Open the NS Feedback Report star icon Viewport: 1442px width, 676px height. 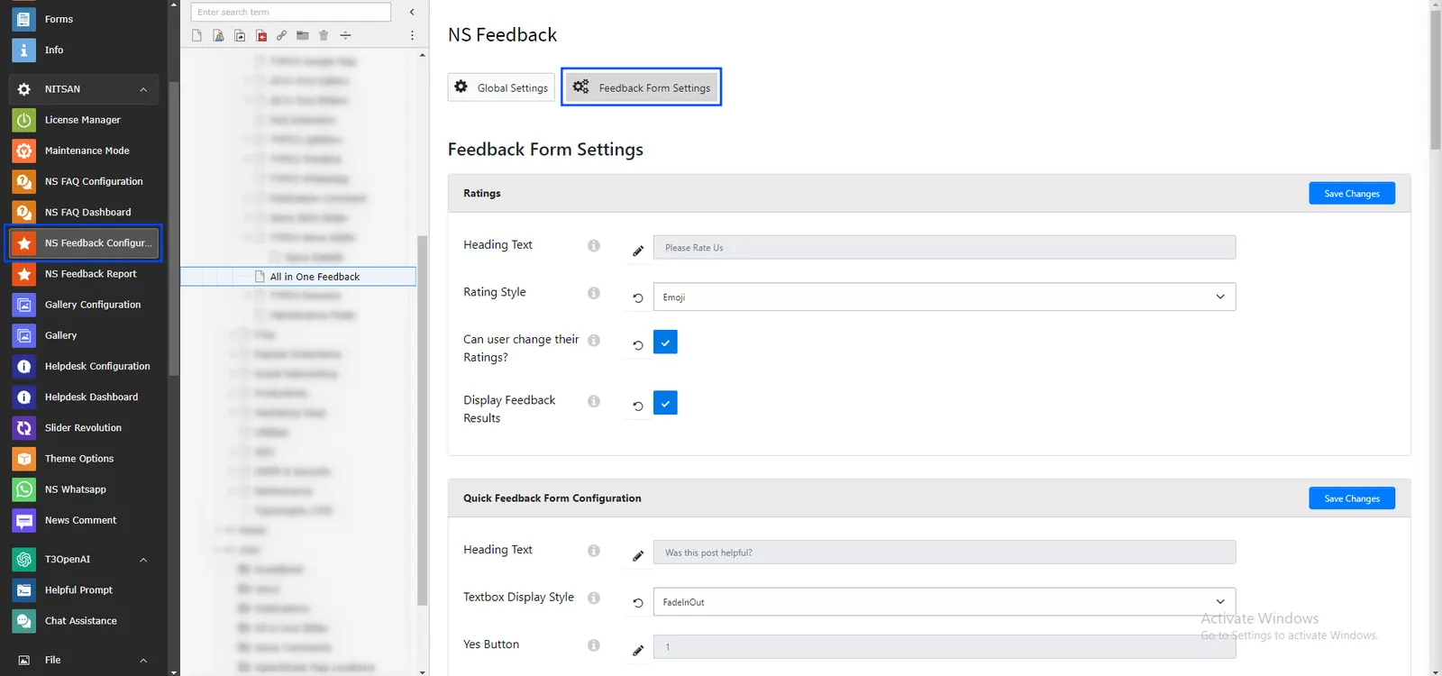point(24,274)
